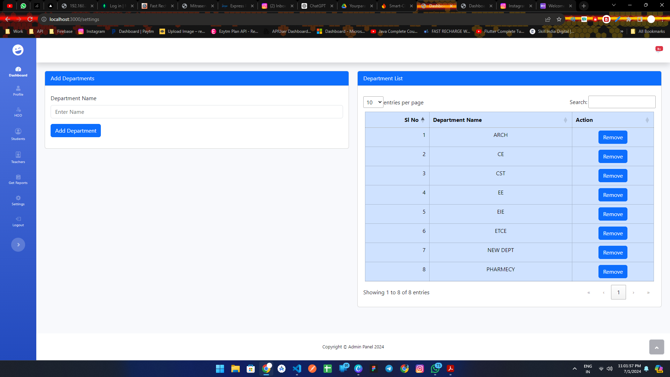The width and height of the screenshot is (670, 377).
Task: Remove the PHARMECY department
Action: coord(612,272)
